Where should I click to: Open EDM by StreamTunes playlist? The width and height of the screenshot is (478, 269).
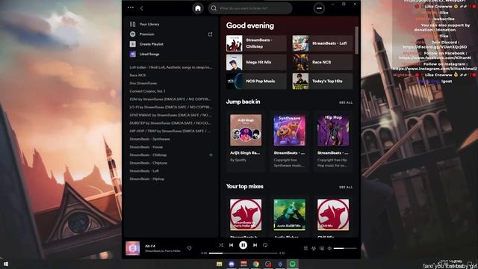click(x=170, y=99)
